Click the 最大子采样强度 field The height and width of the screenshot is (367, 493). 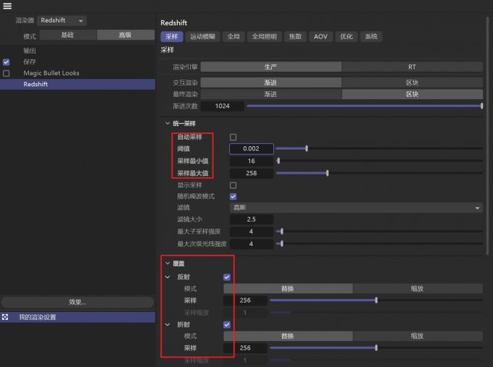tap(252, 232)
